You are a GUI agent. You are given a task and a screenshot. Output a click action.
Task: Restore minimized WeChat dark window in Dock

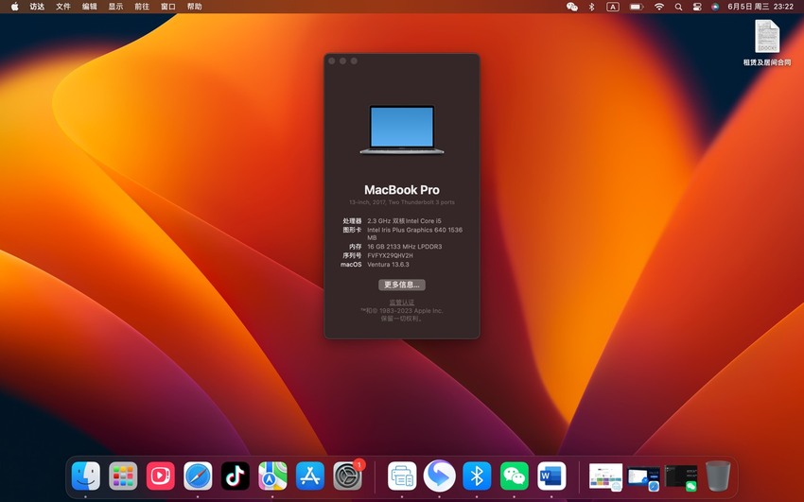[x=681, y=476]
